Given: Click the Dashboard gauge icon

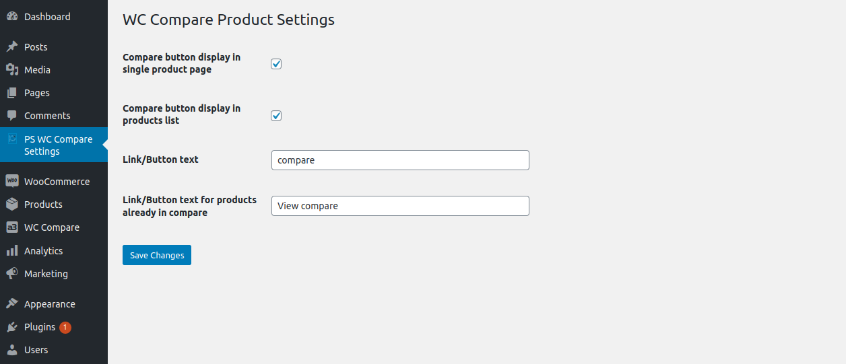Looking at the screenshot, I should click(x=12, y=17).
